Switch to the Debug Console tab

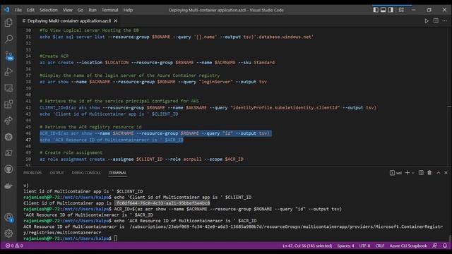click(86, 173)
